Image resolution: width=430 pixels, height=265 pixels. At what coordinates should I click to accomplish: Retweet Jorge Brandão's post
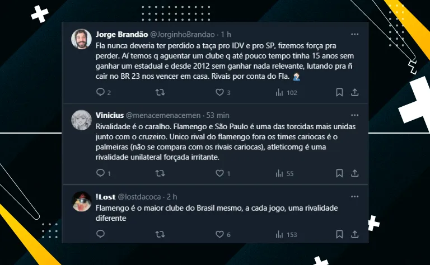(x=160, y=92)
